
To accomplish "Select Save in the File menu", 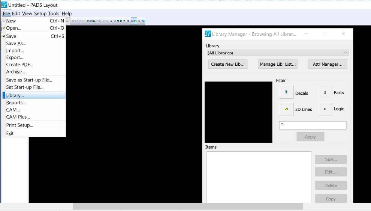I will click(x=34, y=36).
